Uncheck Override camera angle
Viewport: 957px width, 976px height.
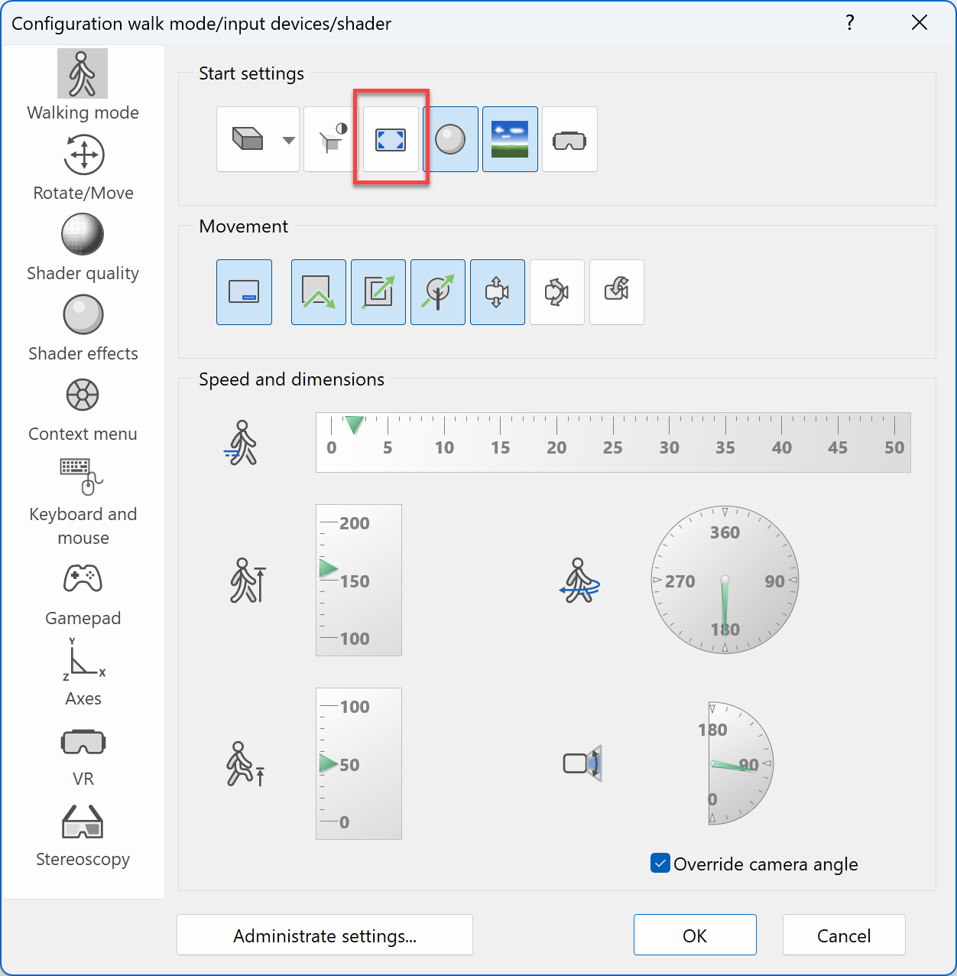coord(660,863)
